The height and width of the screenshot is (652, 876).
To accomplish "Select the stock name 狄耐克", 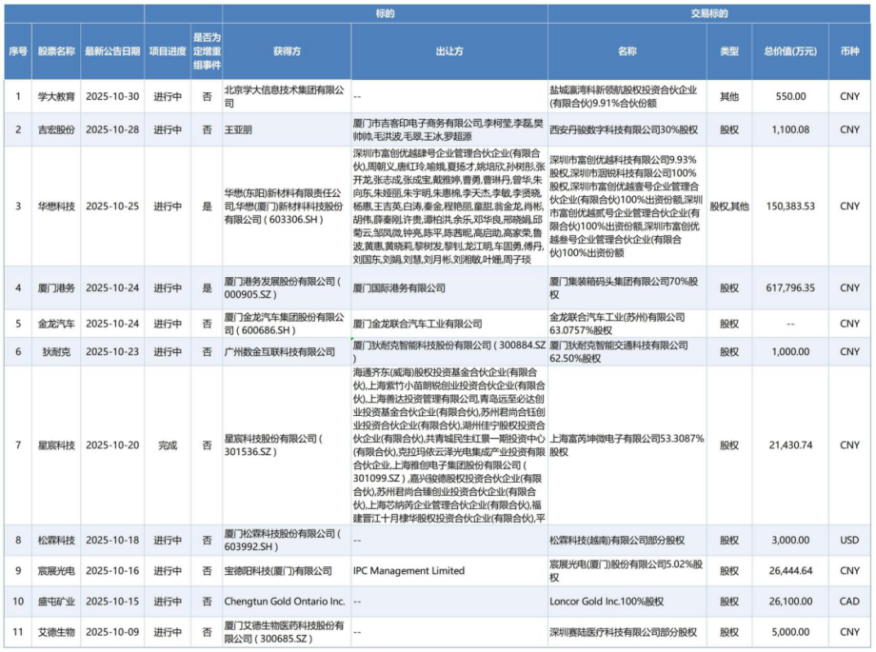I will coord(56,352).
